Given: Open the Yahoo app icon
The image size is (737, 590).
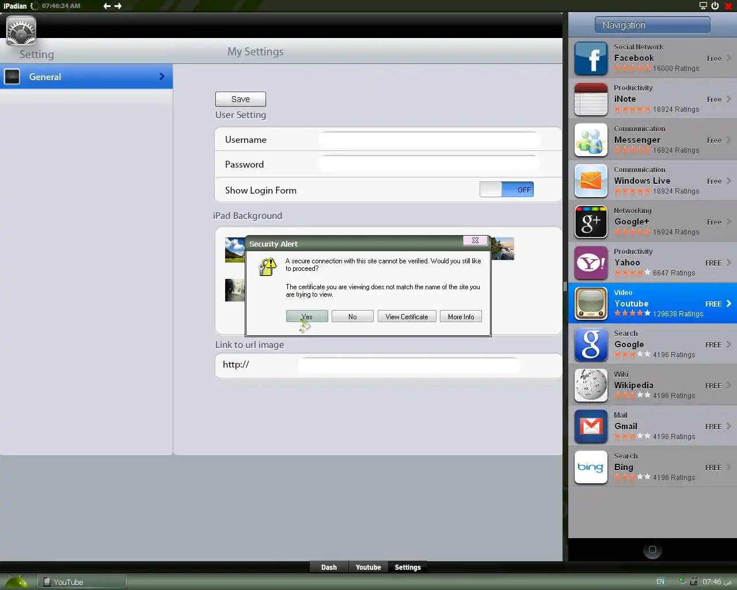Looking at the screenshot, I should (591, 263).
